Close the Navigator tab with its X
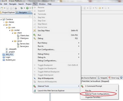 pos(29,12)
